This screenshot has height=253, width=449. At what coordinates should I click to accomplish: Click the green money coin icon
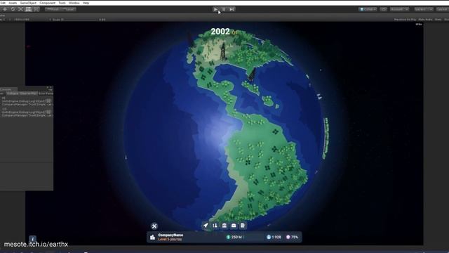coord(228,238)
